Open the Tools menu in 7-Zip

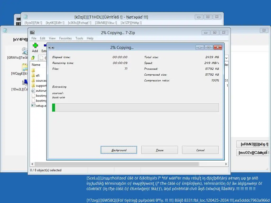(79, 38)
